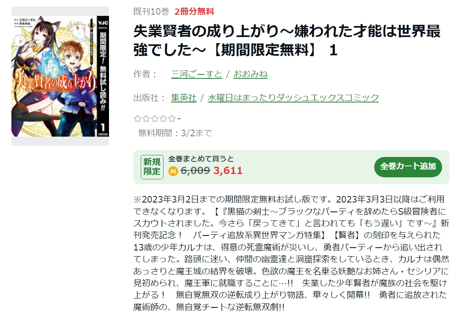Click the struck-through price 6,009
The width and height of the screenshot is (471, 318).
click(x=195, y=170)
